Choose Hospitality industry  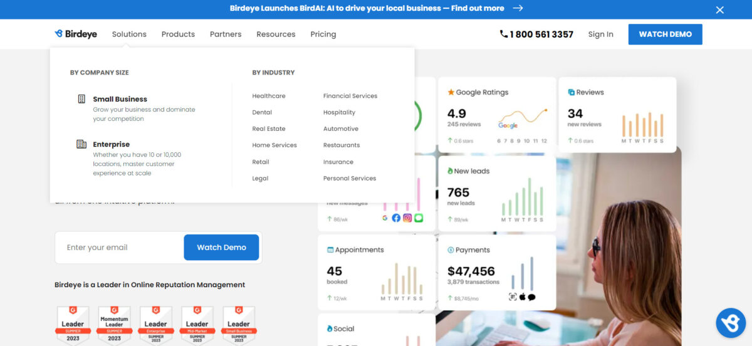click(x=339, y=112)
